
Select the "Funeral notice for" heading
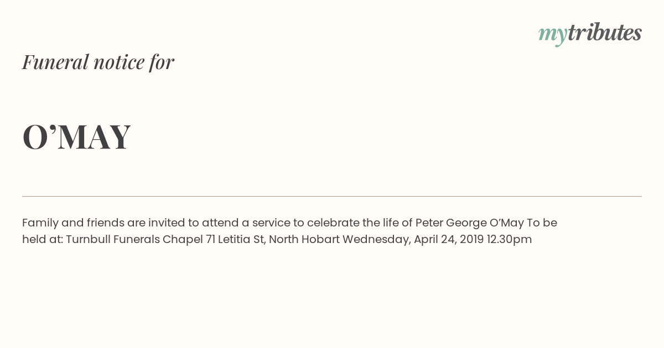pyautogui.click(x=98, y=62)
